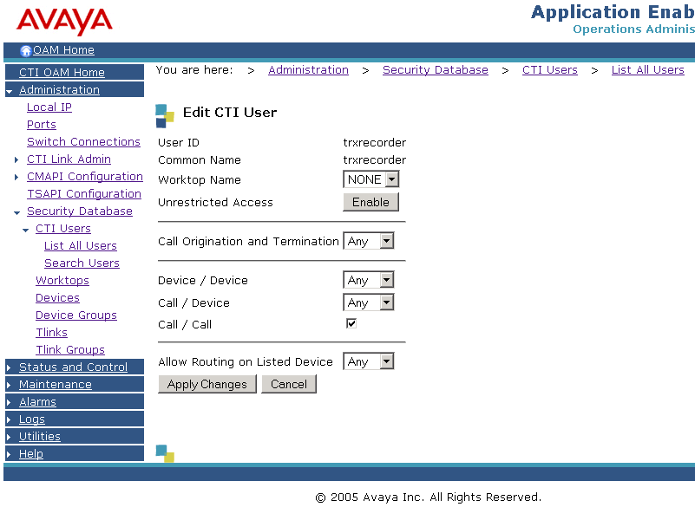Open Allow Routing on Listed Device dropdown

coord(369,361)
